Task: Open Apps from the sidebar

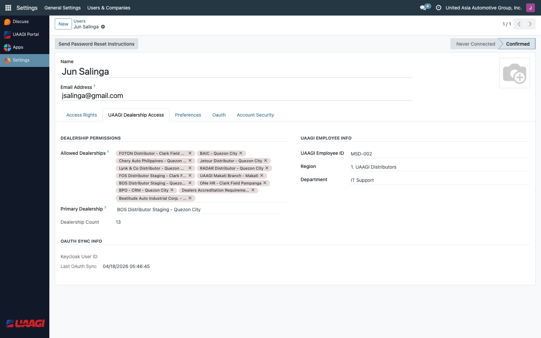Action: 18,47
